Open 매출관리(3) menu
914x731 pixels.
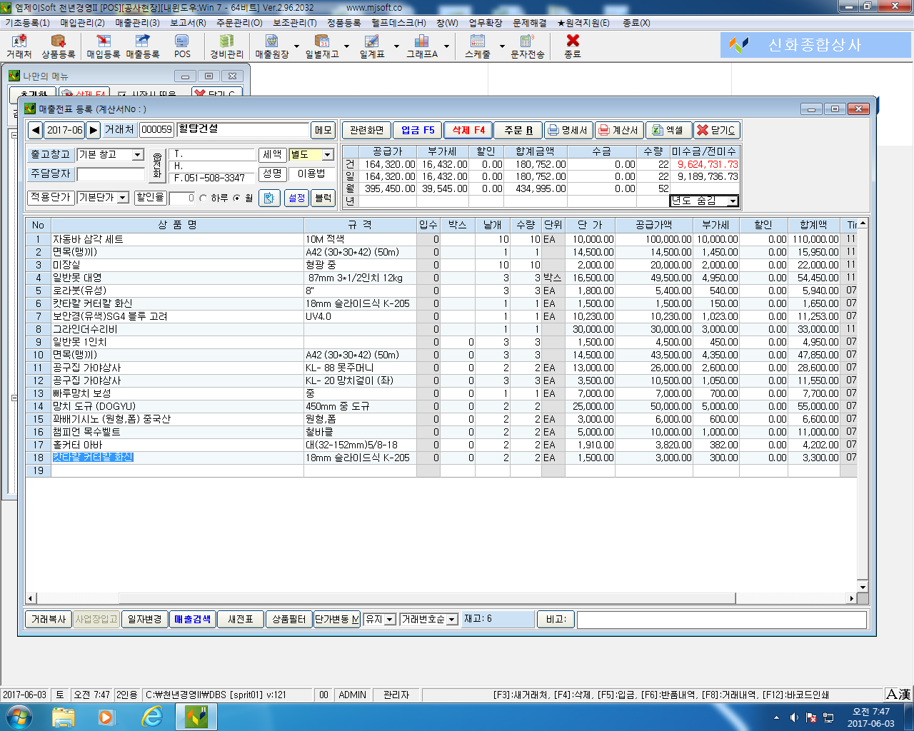(138, 23)
